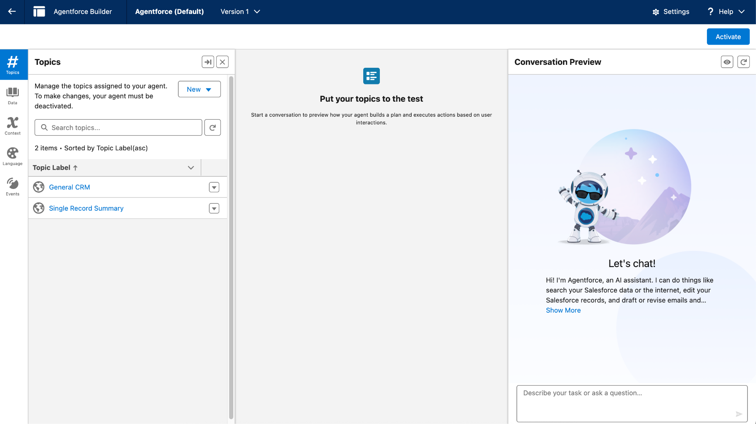756x424 pixels.
Task: Open the Language settings panel
Action: [x=13, y=156]
